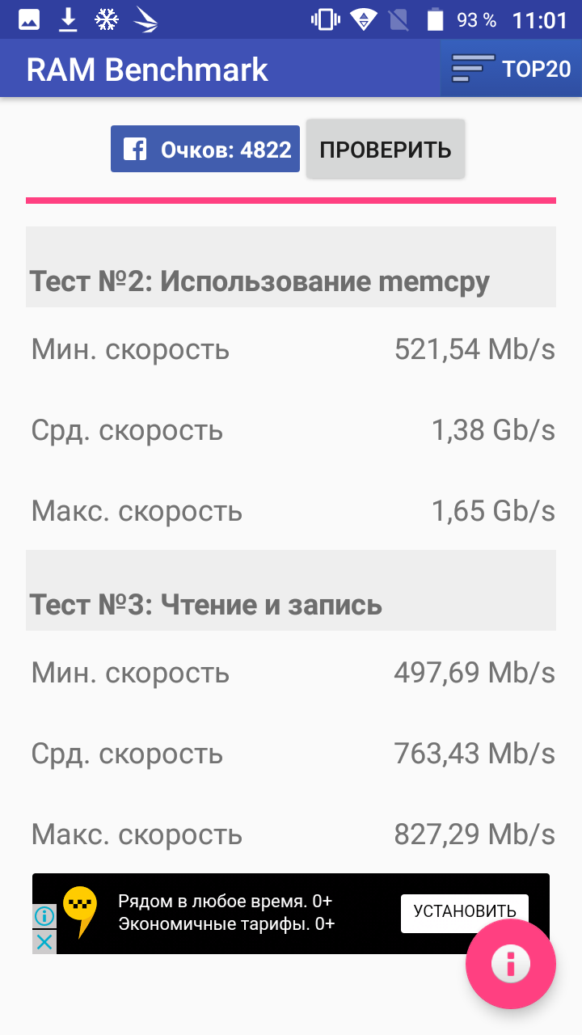Screen dimensions: 582x1035
Task: Open the pink info floating button
Action: point(511,963)
